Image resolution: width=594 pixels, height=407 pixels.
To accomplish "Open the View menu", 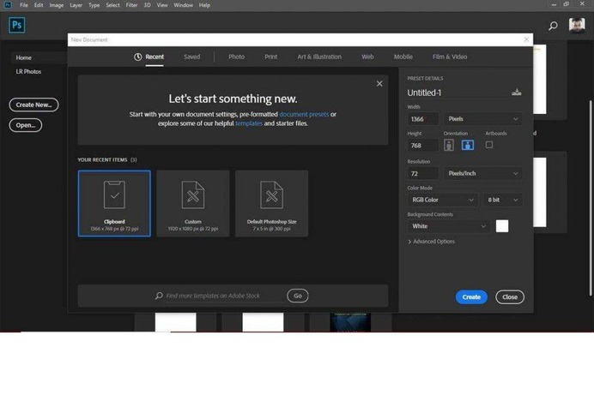I will pyautogui.click(x=162, y=5).
